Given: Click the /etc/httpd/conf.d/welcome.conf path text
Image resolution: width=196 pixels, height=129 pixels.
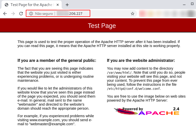Looking at the screenshot, I should click(133, 89).
